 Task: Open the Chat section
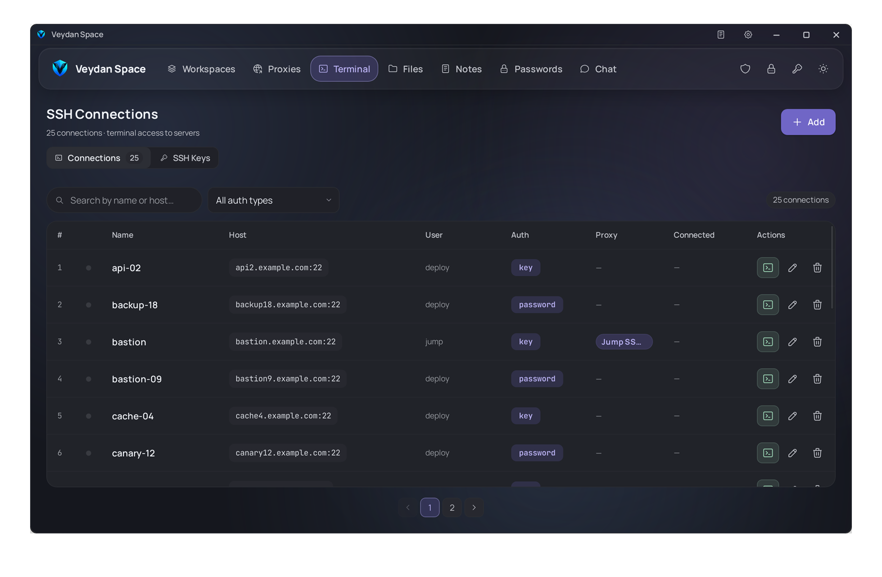coord(598,69)
